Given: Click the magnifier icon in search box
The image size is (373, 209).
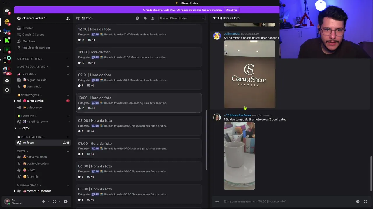Looking at the screenshot, I should tap(203, 18).
